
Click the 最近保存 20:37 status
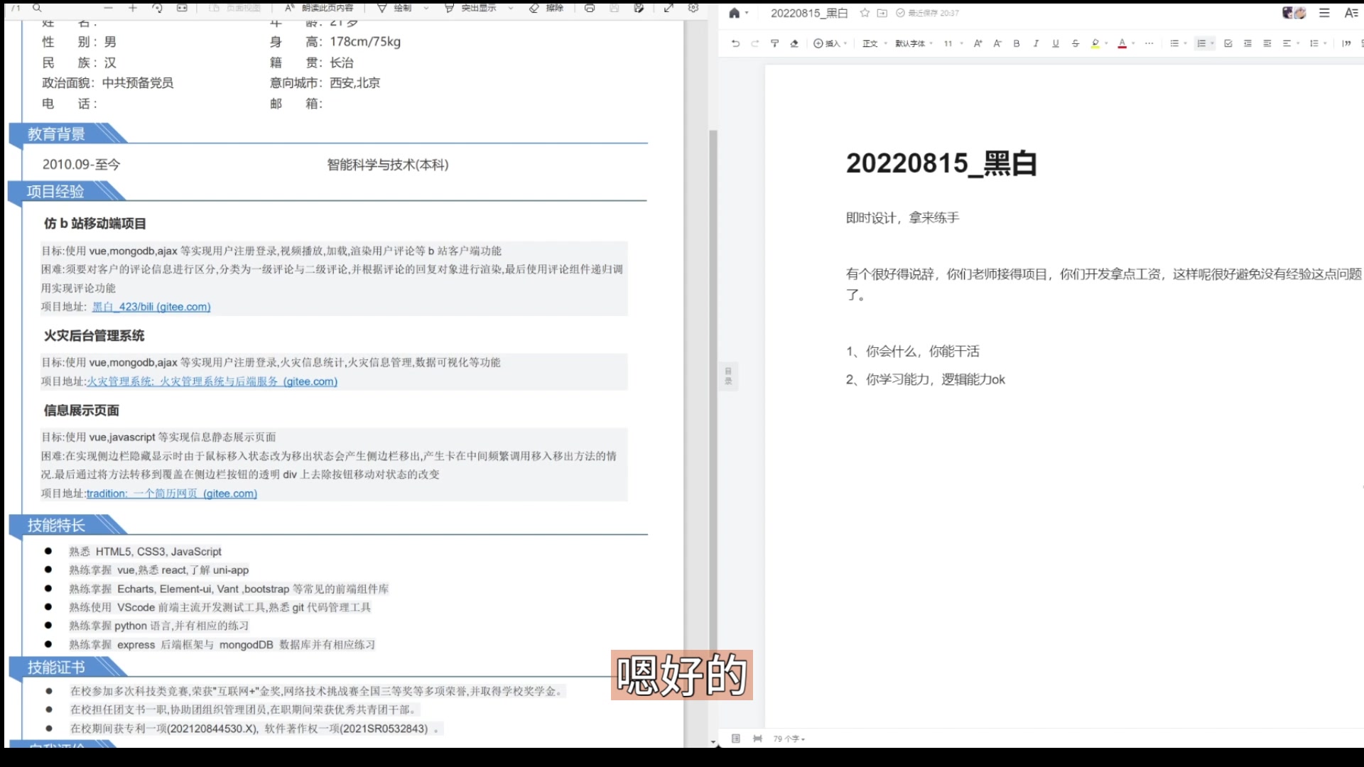928,13
